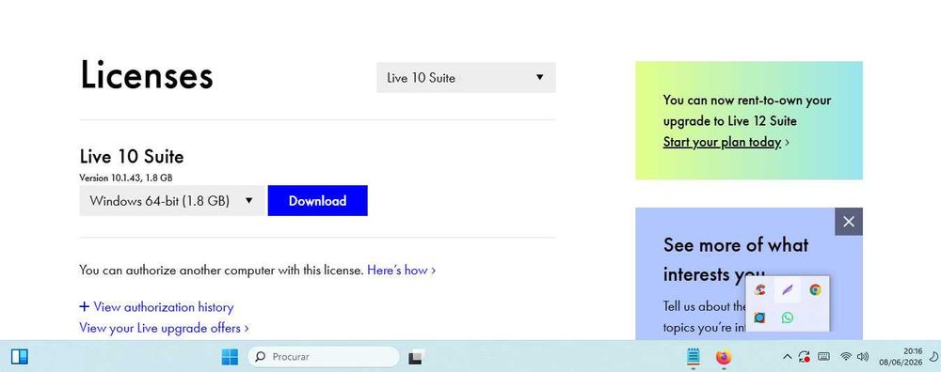Click the Licenses heading
Viewport: 941px width, 372px height.
[147, 75]
